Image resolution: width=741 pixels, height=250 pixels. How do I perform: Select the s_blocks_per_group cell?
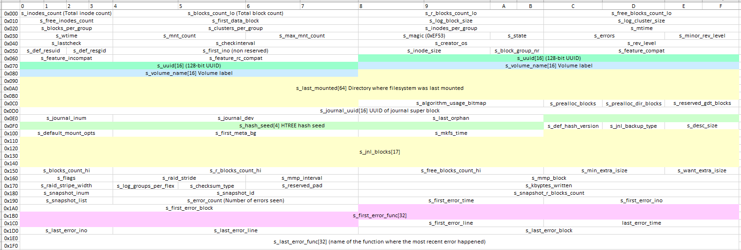coord(66,28)
